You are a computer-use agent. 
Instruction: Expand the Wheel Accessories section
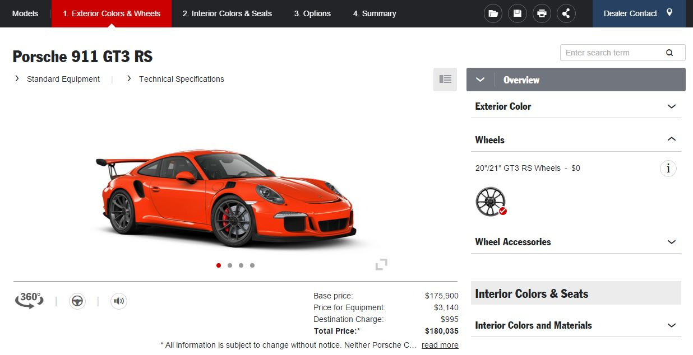(576, 242)
